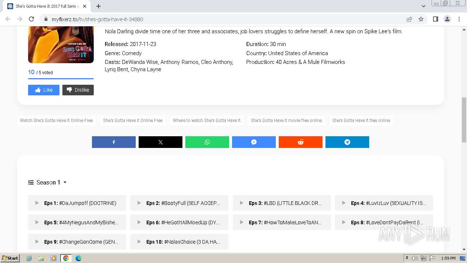Open 'Watch She's Gotta Have It Online Free' tag

point(56,121)
